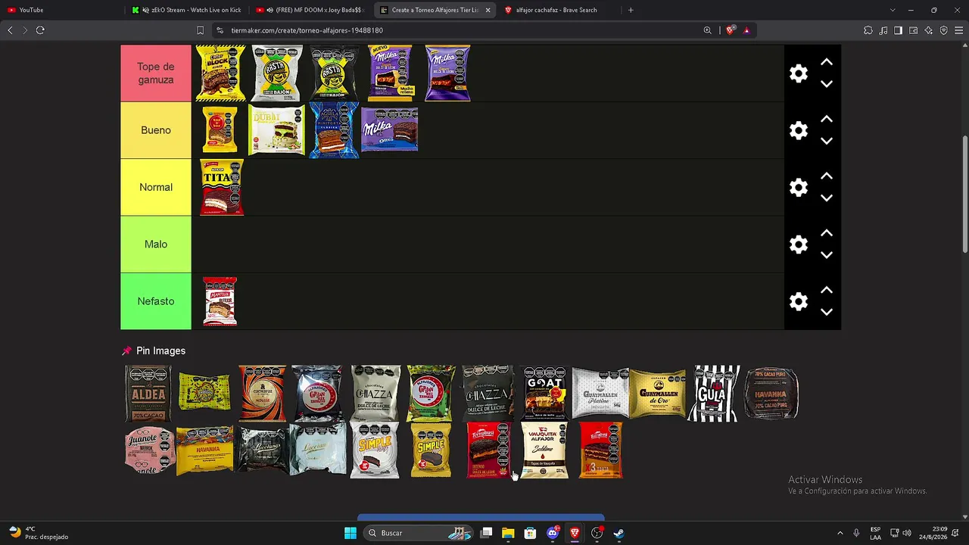The height and width of the screenshot is (545, 969).
Task: Open Brave Wallet
Action: pyautogui.click(x=914, y=30)
